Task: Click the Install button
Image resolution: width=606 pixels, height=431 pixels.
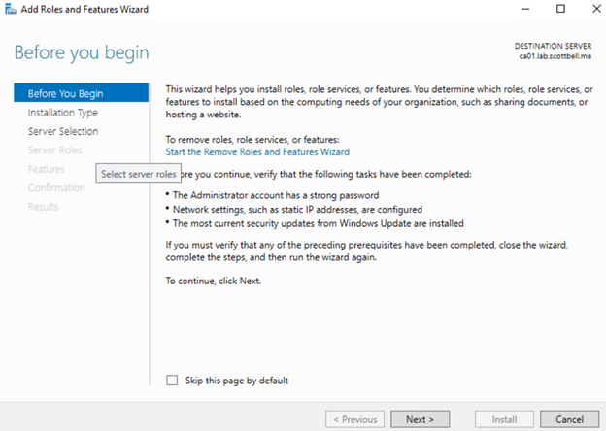Action: (503, 419)
